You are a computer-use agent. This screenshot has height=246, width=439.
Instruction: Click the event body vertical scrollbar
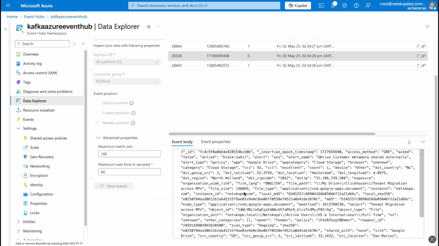tap(422, 183)
